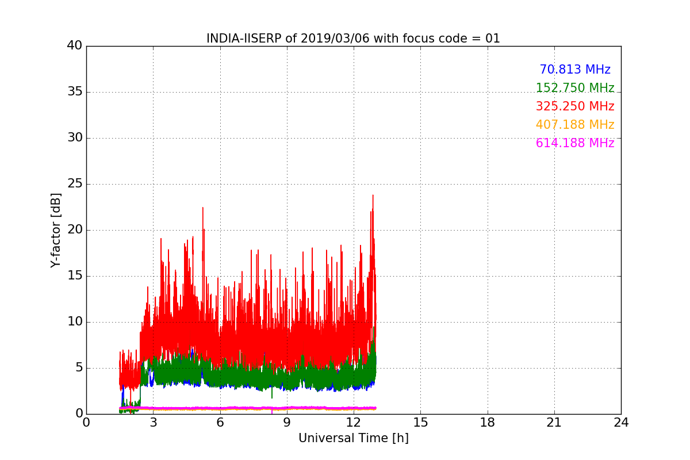Viewport: 690px width, 460px height.
Task: Click the y-axis tick label 25
Action: 74,184
